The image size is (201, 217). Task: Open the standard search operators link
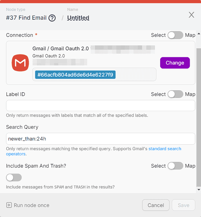165,149
